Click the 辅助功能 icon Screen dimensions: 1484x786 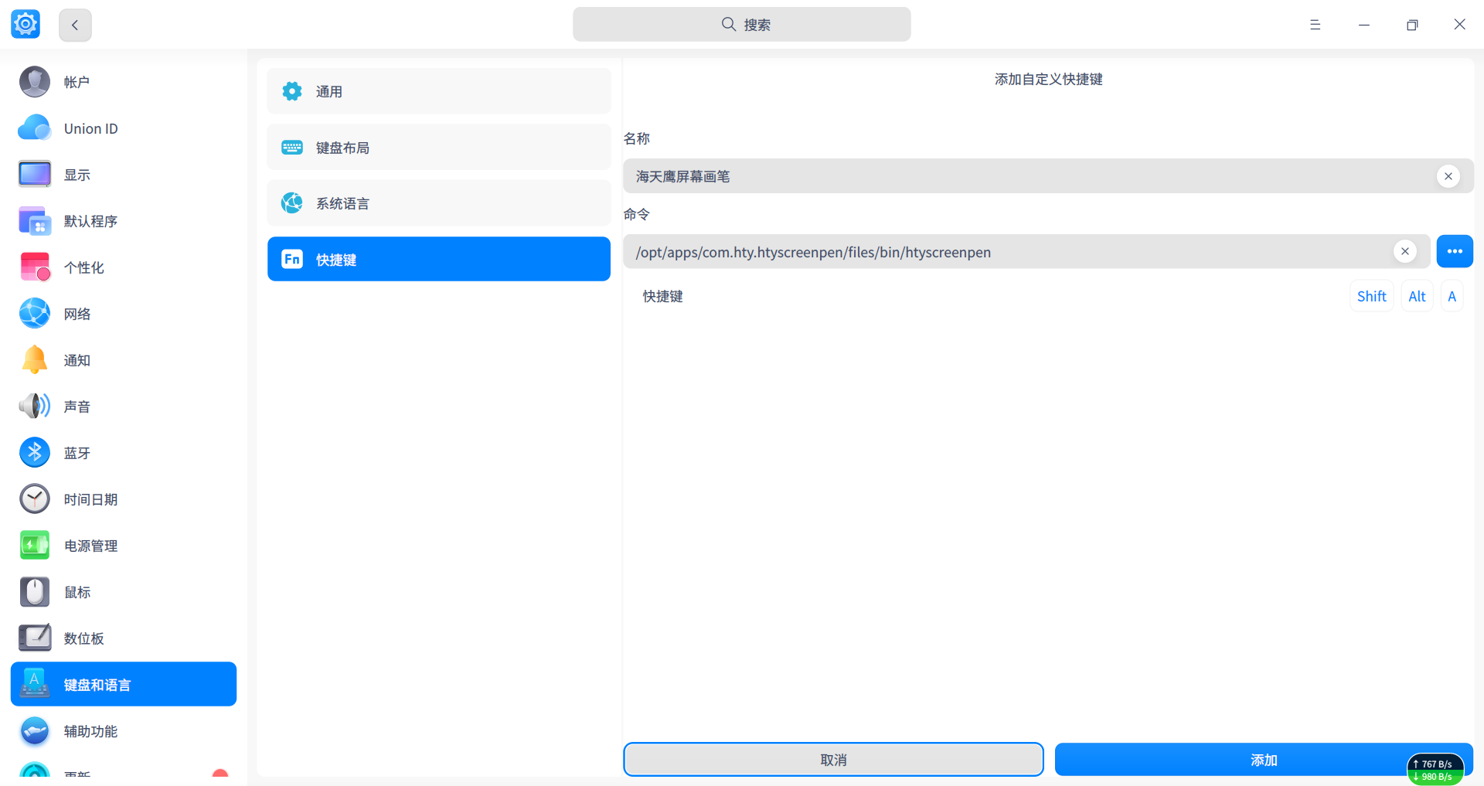tap(35, 731)
